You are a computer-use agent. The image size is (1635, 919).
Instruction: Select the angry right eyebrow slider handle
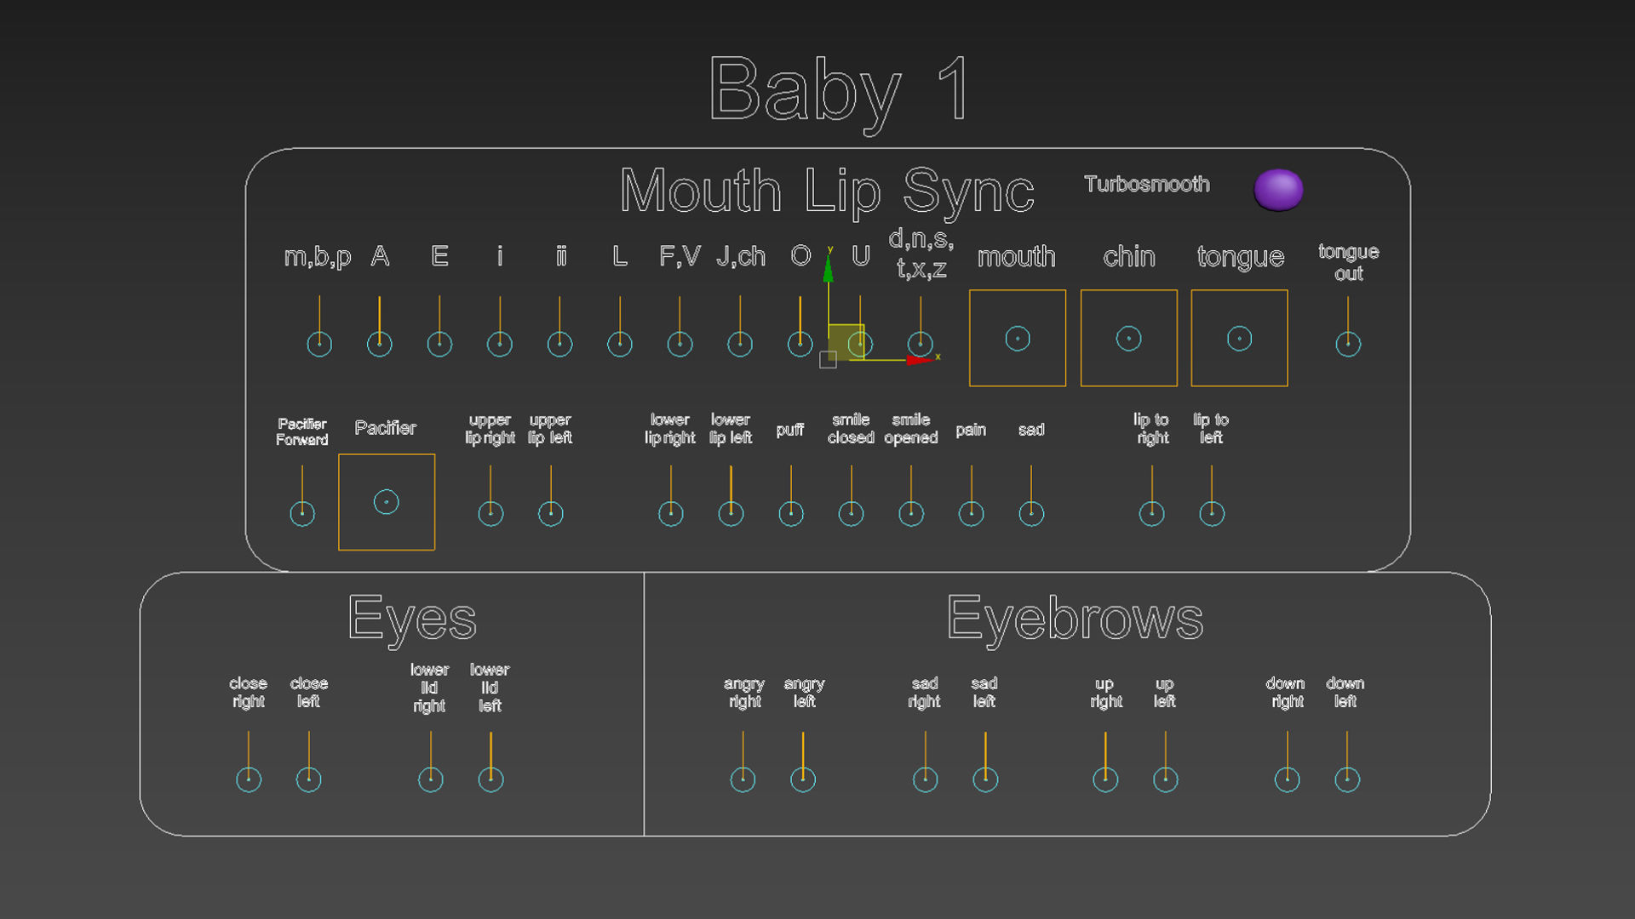(x=743, y=779)
